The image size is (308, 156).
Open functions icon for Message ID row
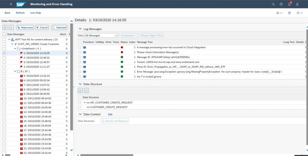85,57
